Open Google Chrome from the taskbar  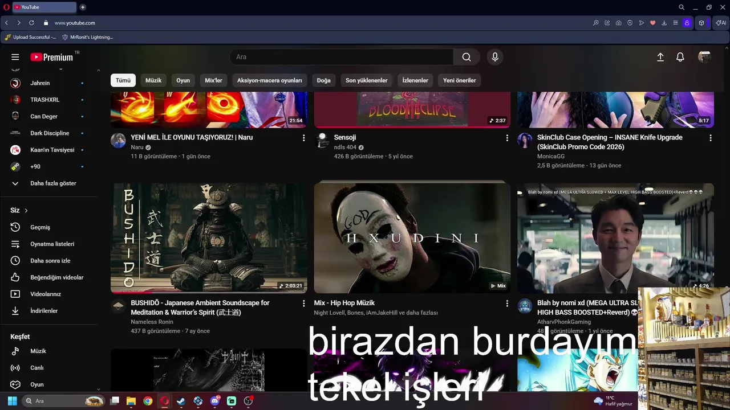[x=148, y=401]
